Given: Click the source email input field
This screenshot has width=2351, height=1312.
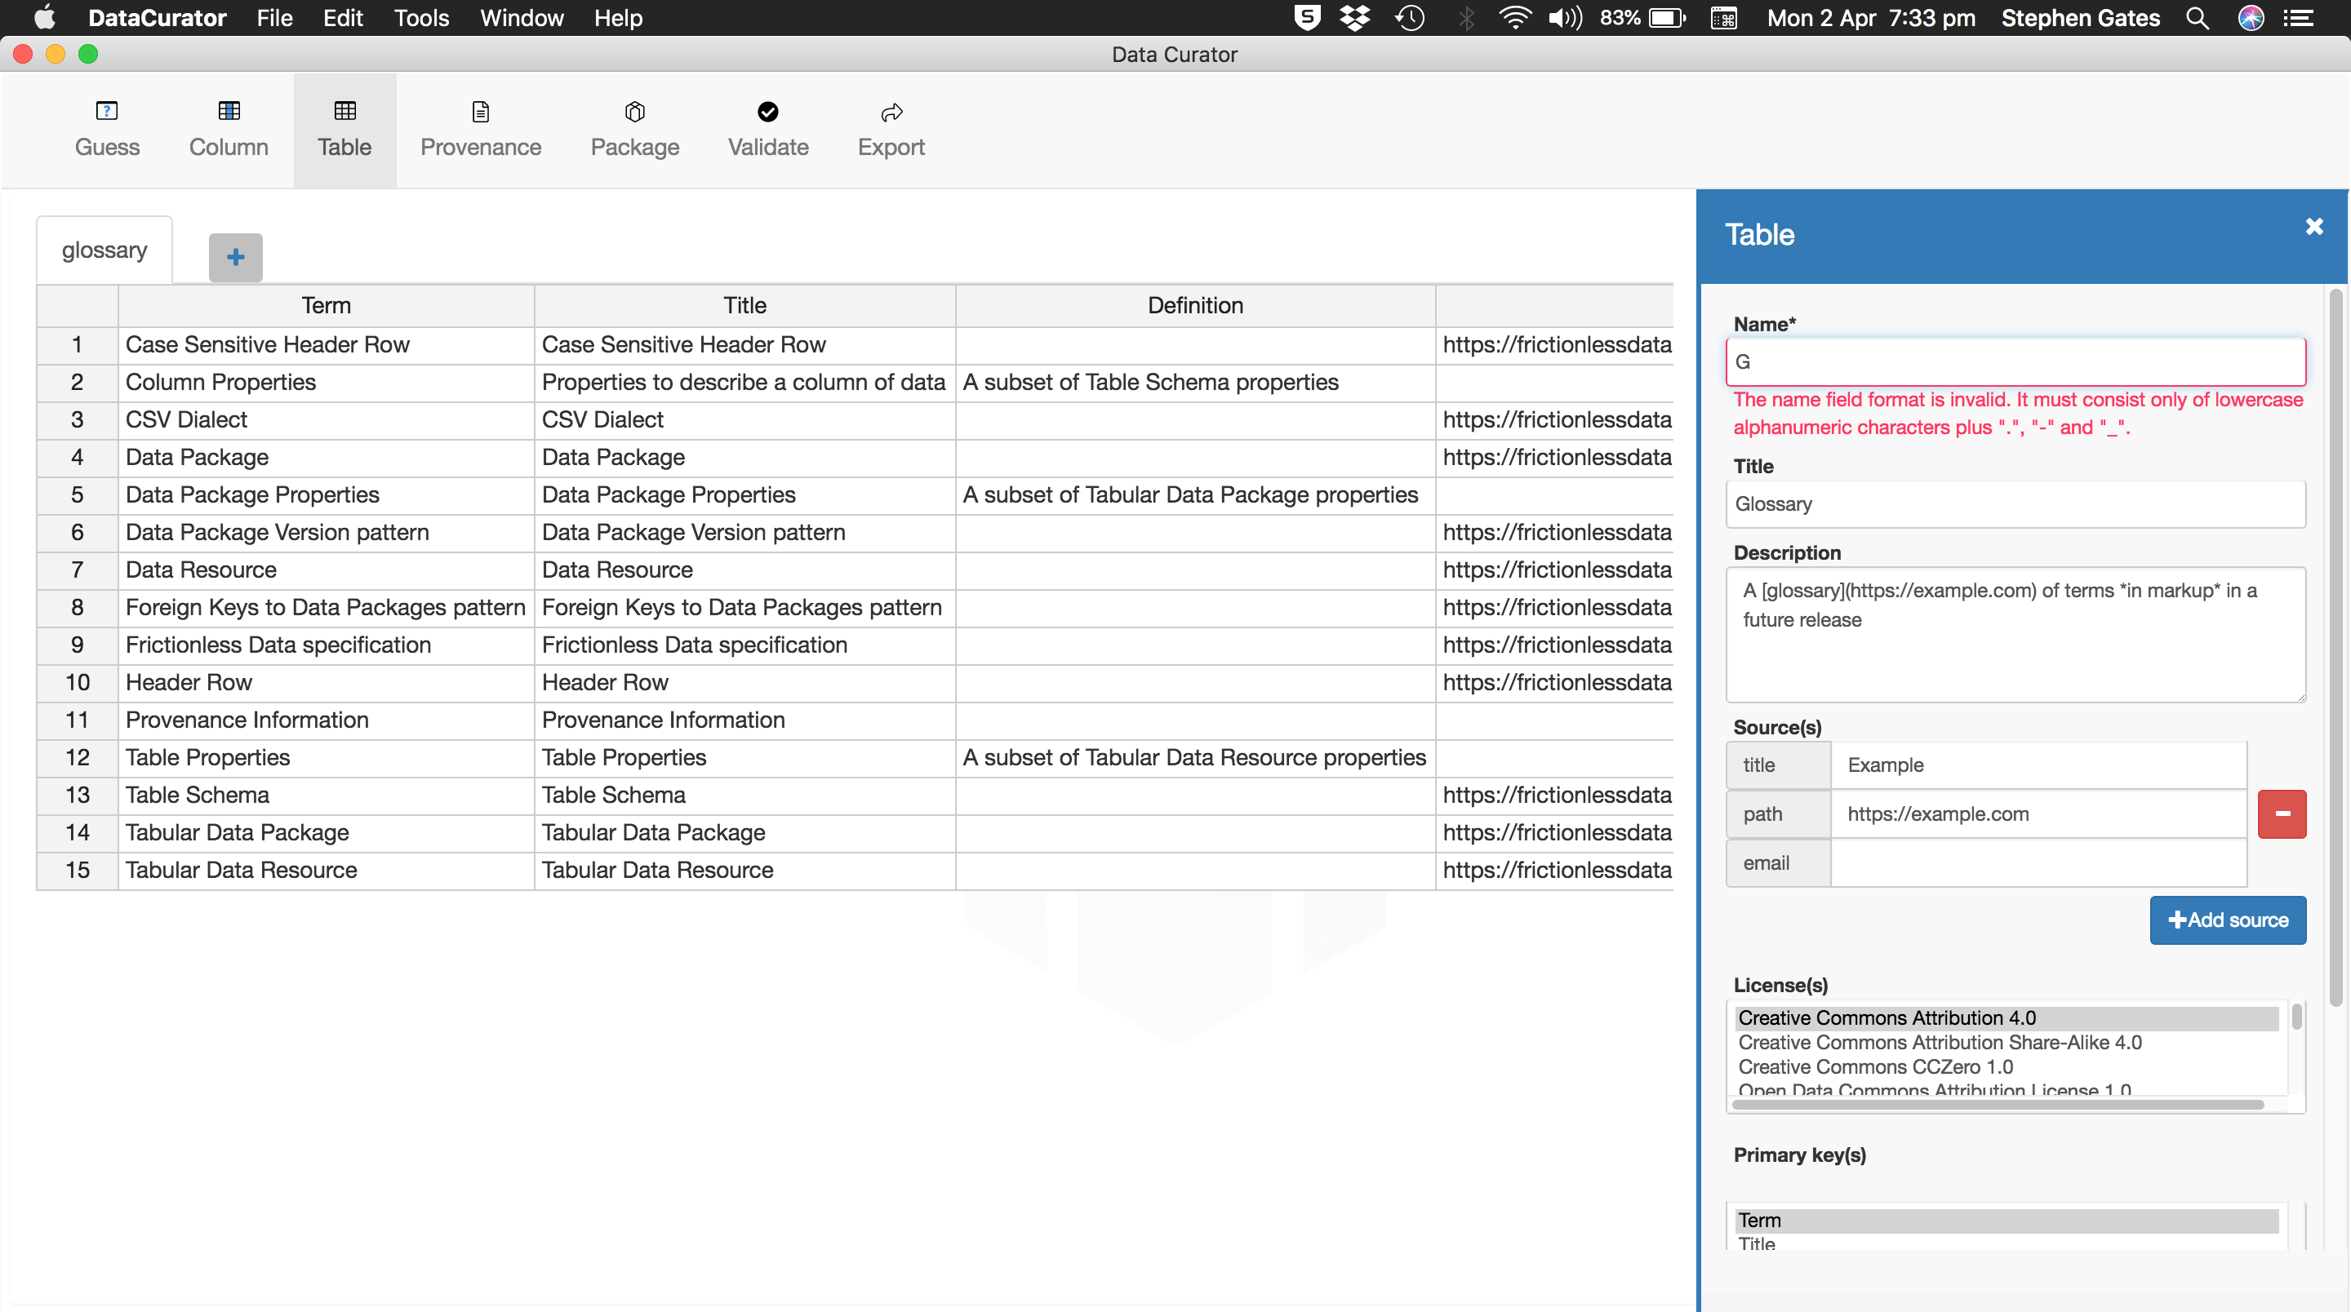Looking at the screenshot, I should 2037,862.
